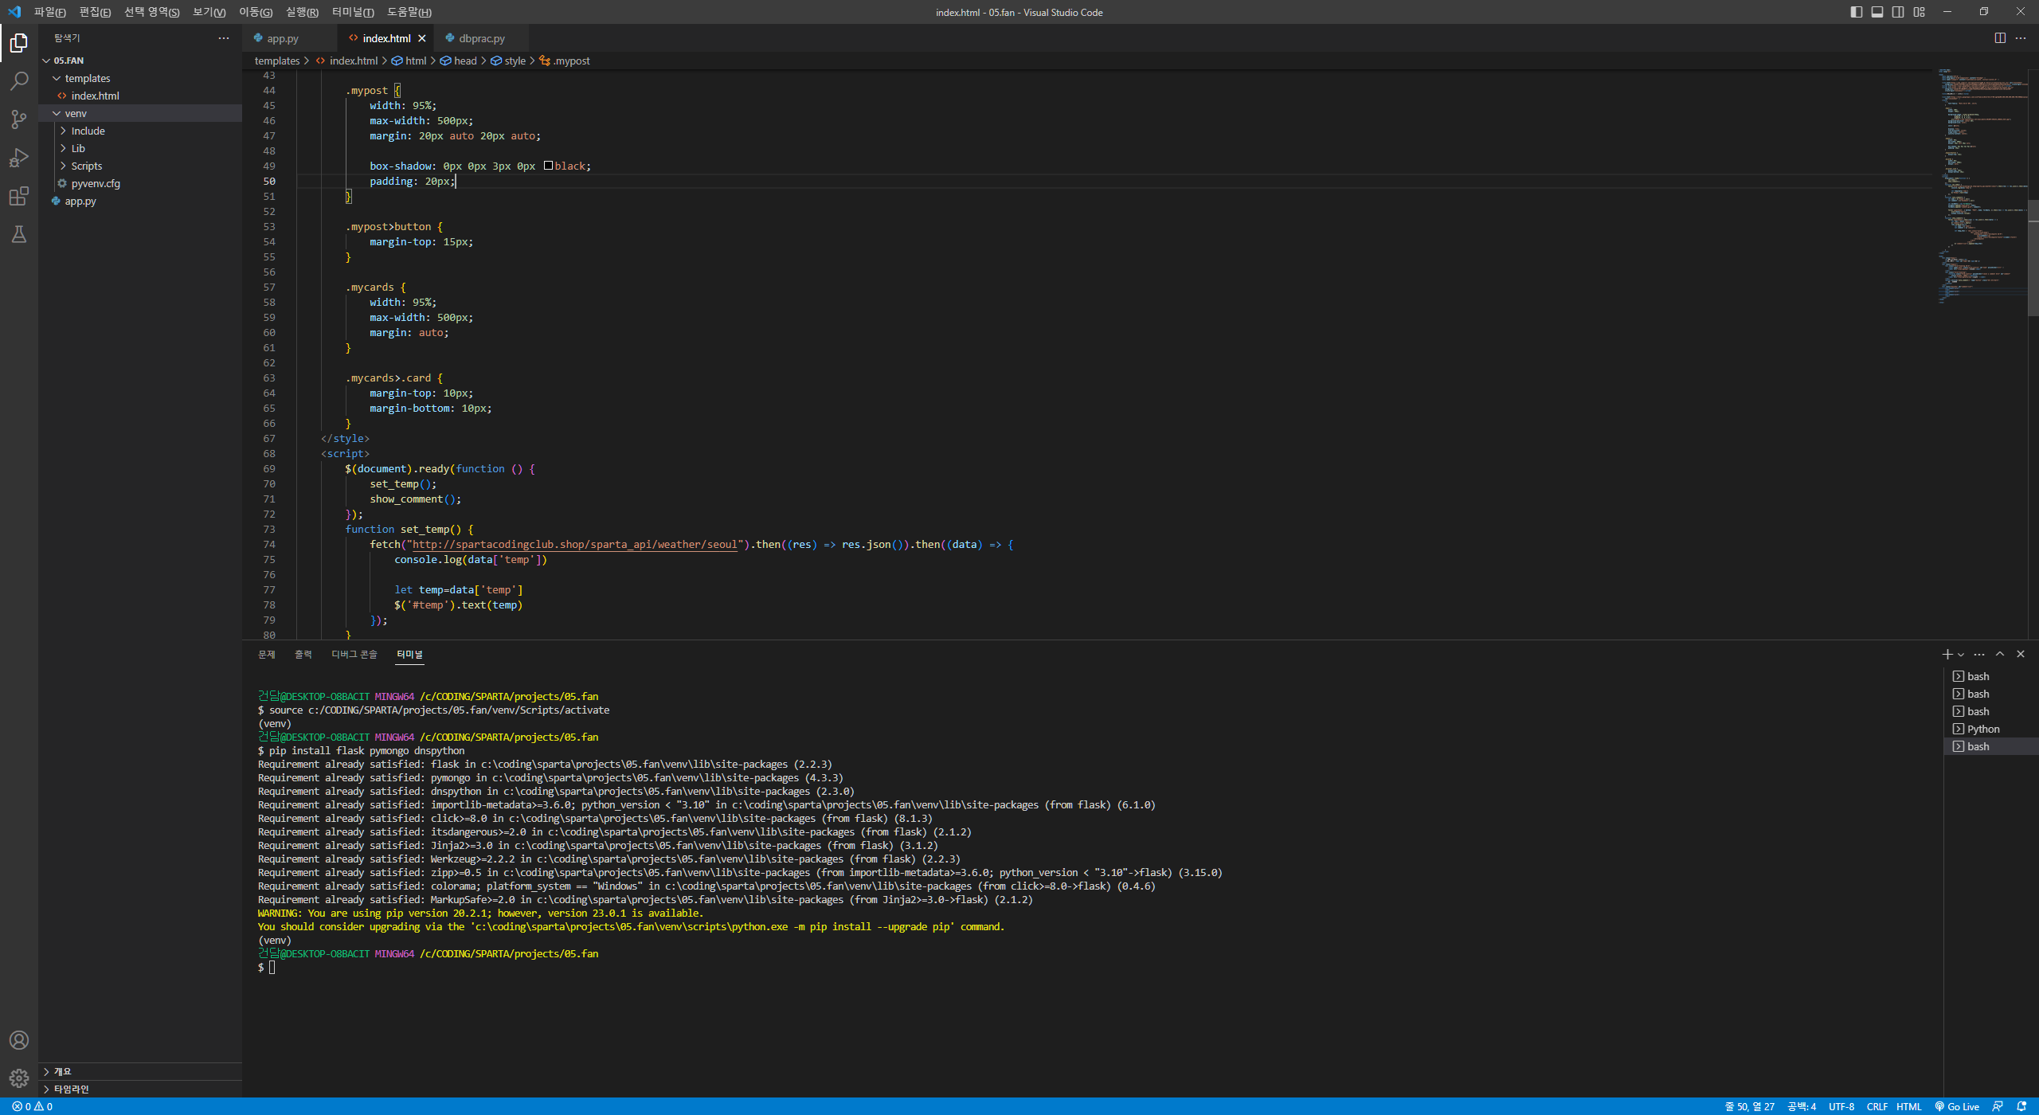Screen dimensions: 2039x1115
Task: Open the 보기 menu
Action: click(x=209, y=12)
